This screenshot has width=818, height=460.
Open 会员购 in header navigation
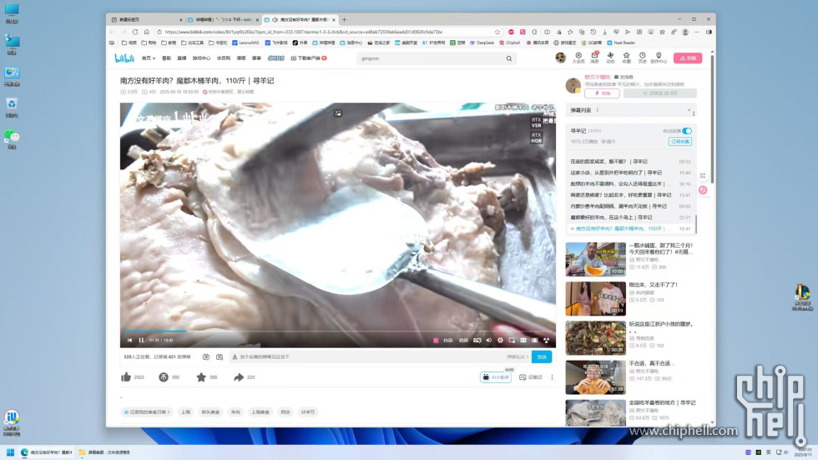[x=224, y=58]
